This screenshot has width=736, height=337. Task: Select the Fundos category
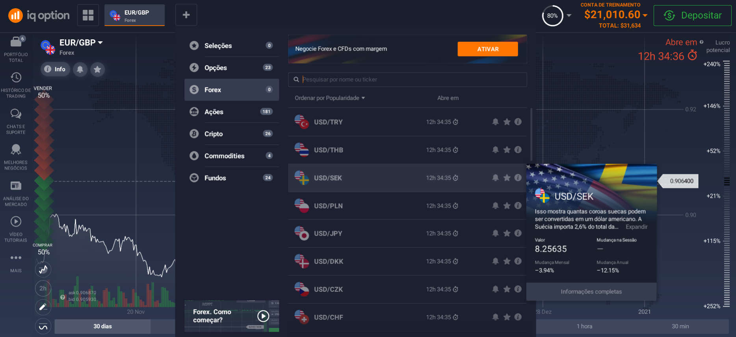tap(232, 178)
